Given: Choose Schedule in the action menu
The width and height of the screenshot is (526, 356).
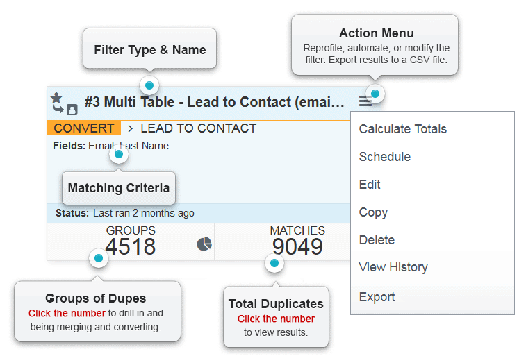Looking at the screenshot, I should pyautogui.click(x=385, y=157).
